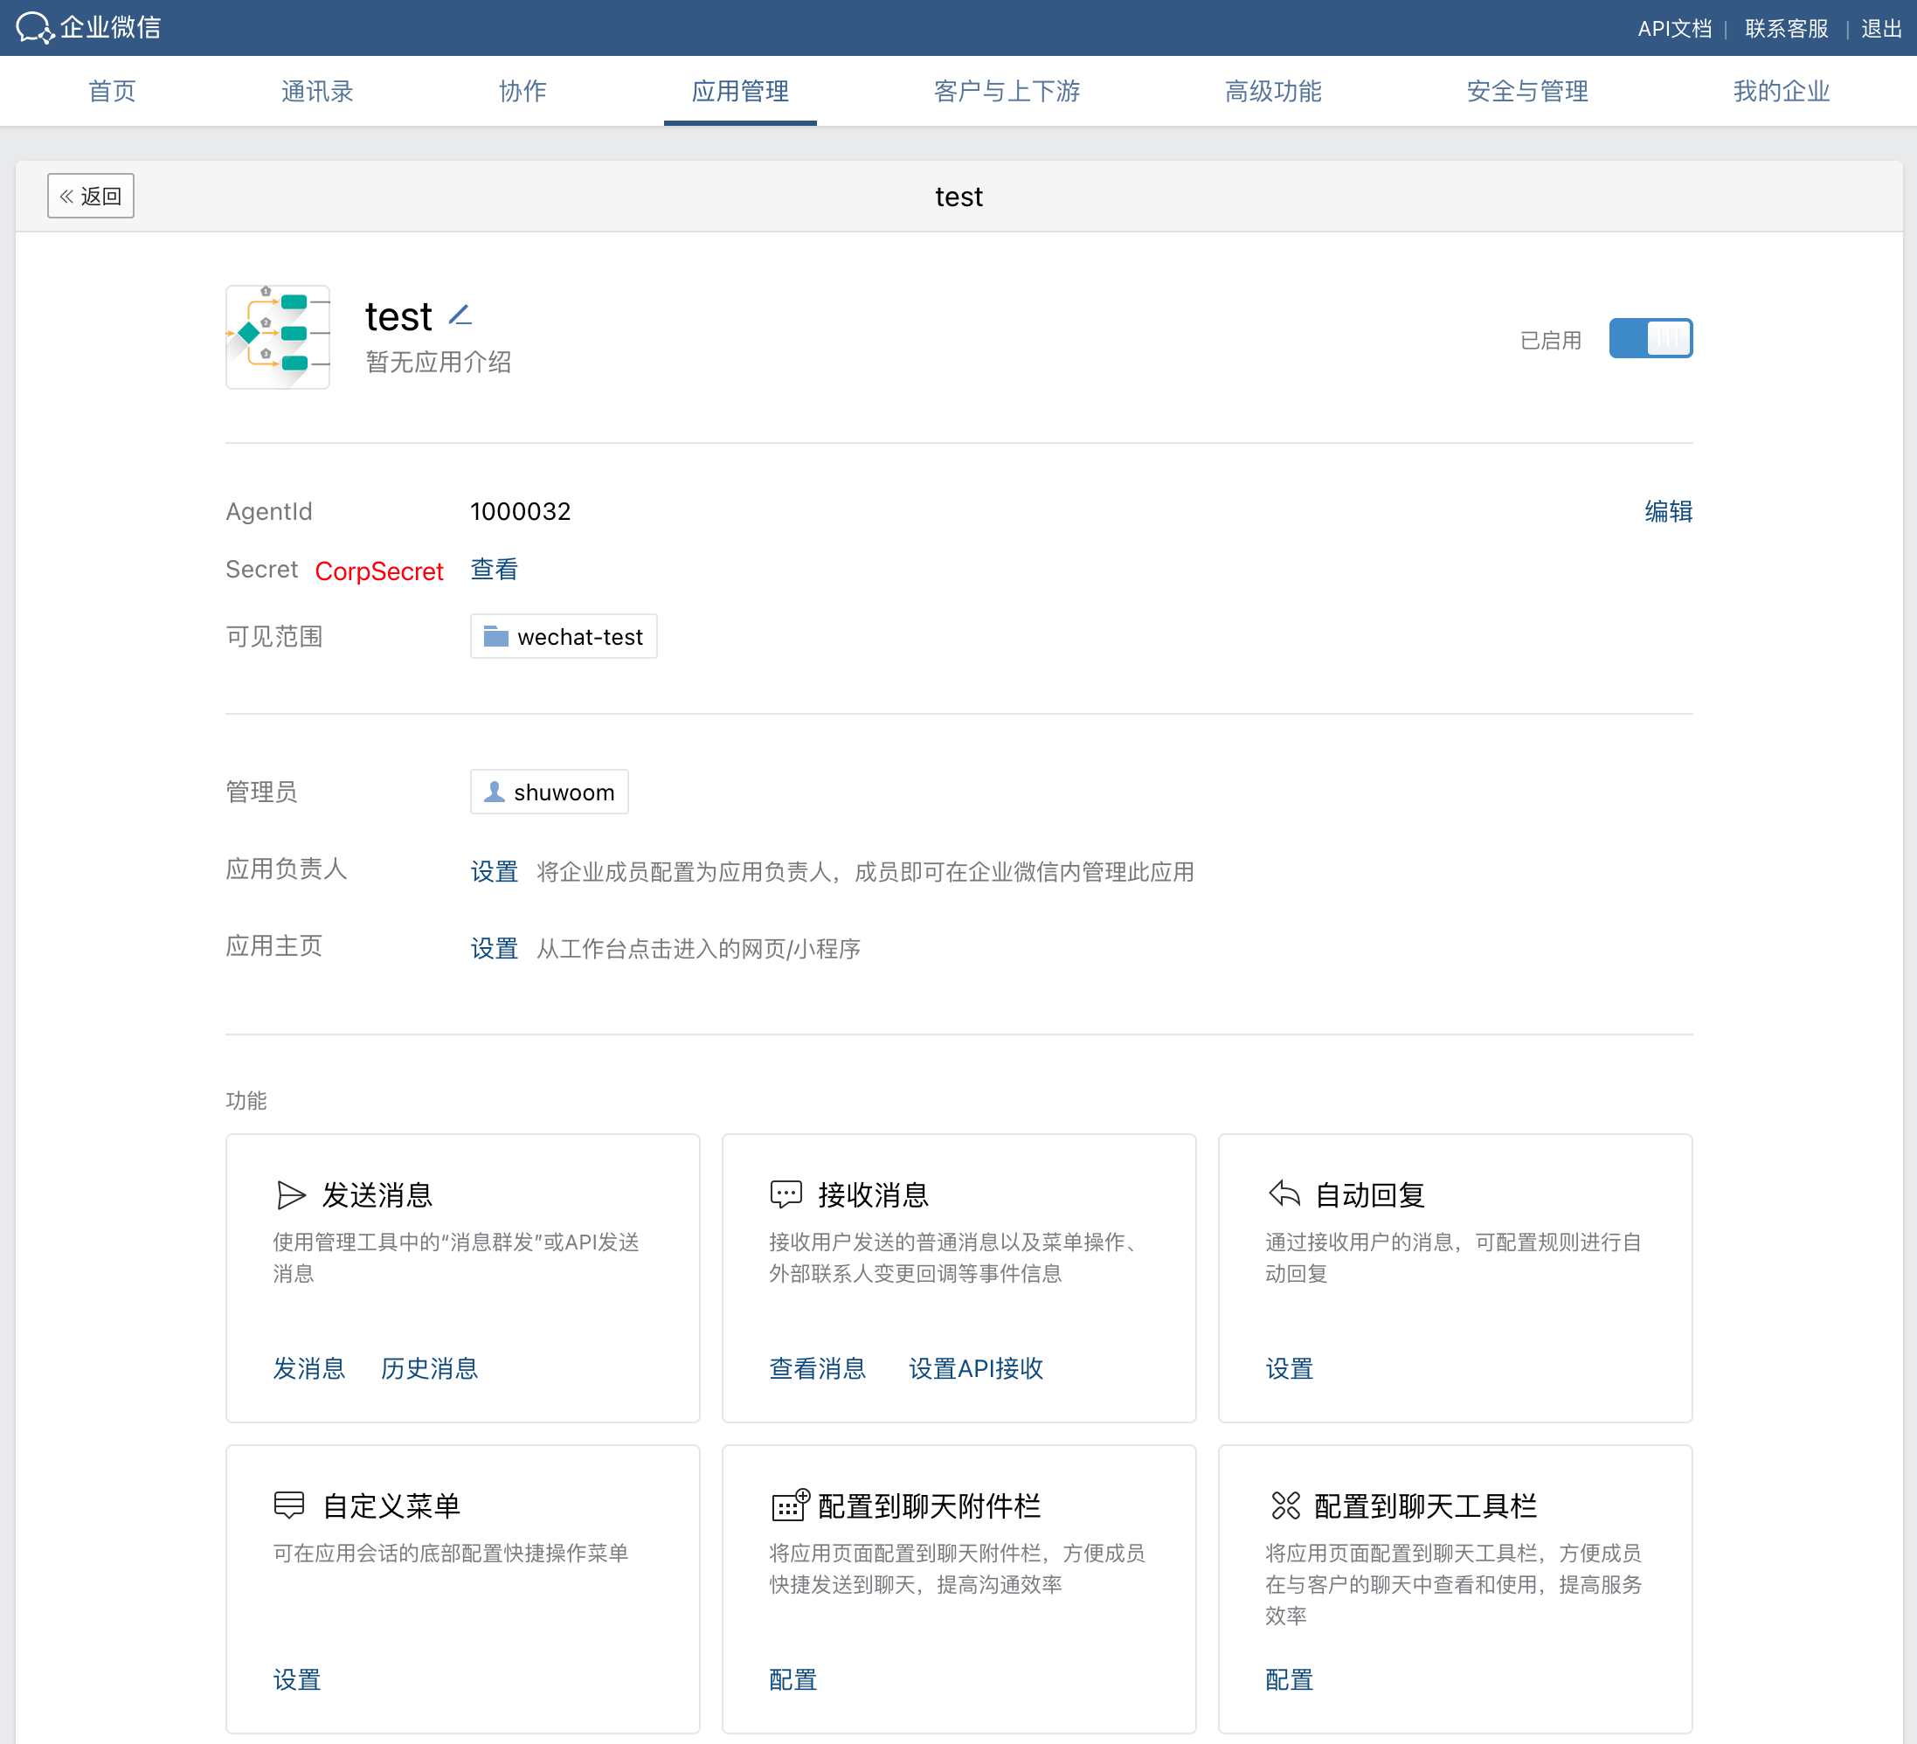Click the folder icon in wechat-test tag
The width and height of the screenshot is (1917, 1744).
tap(495, 636)
